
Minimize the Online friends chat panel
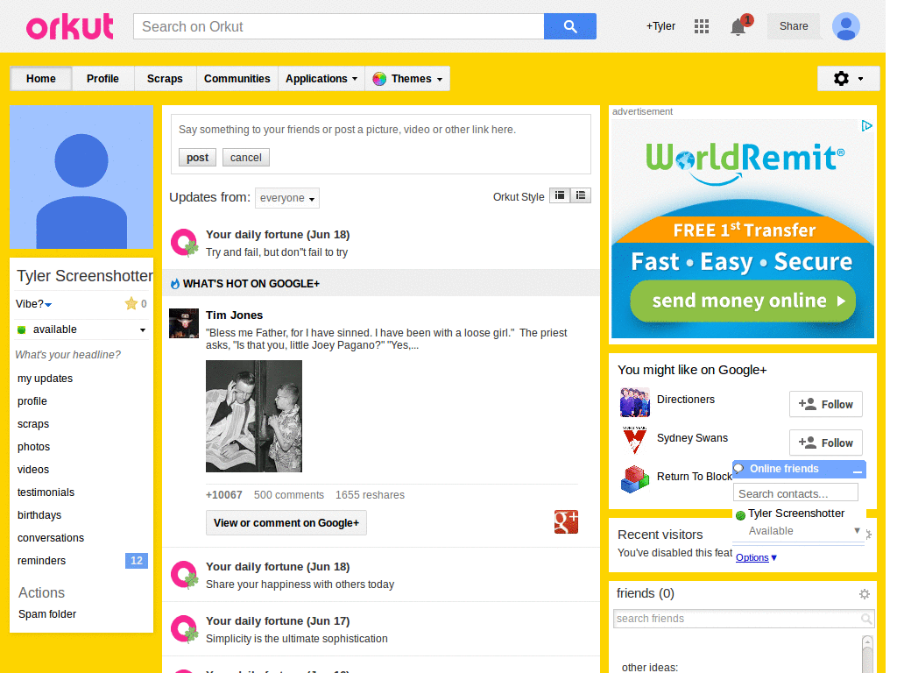click(x=857, y=470)
